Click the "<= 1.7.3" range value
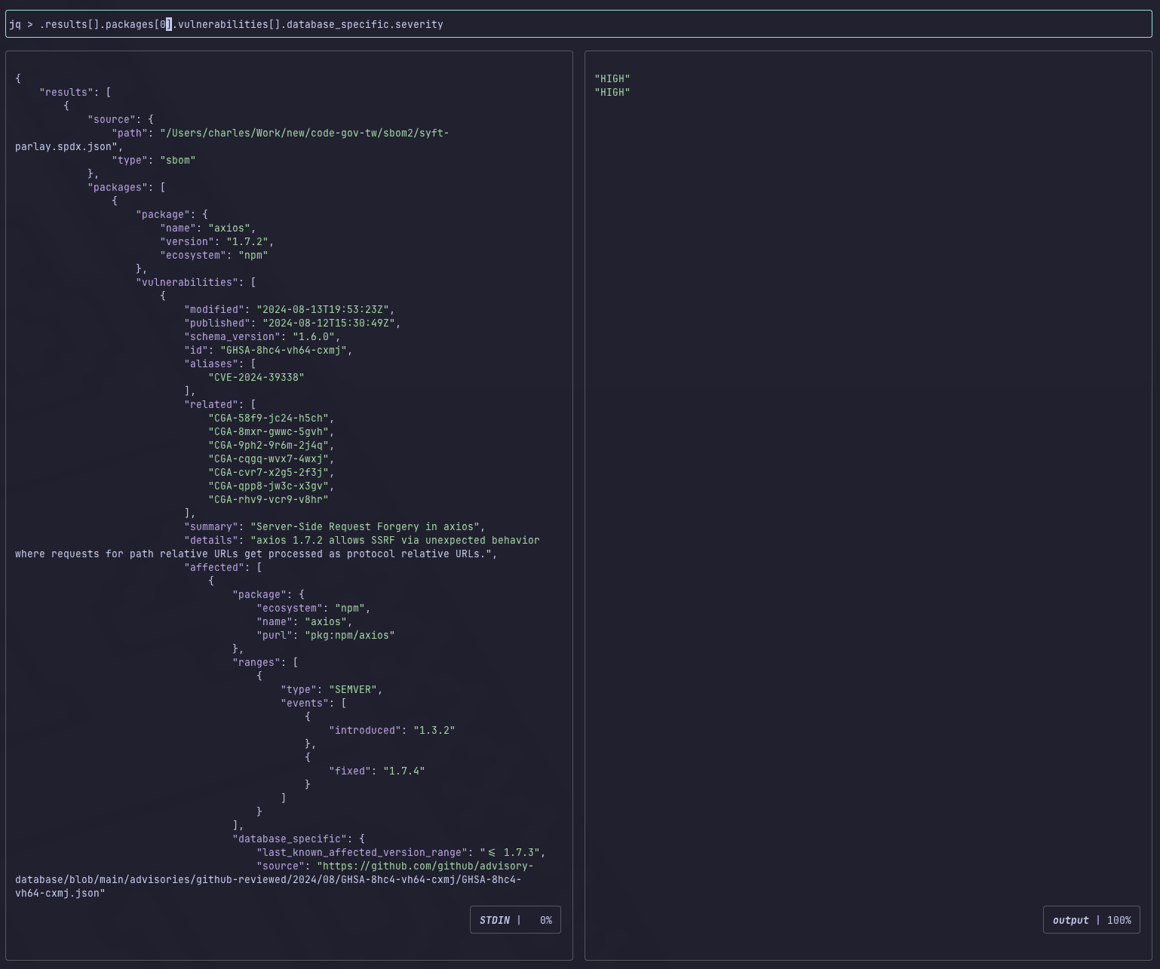1160x969 pixels. tap(510, 852)
